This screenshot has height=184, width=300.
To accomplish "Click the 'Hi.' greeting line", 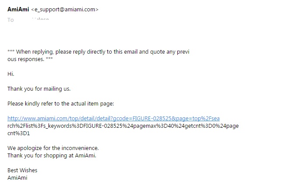I will (x=11, y=74).
